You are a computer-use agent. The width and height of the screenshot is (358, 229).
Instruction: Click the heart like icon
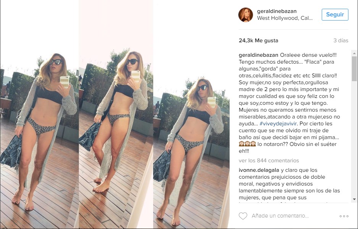[x=243, y=216]
